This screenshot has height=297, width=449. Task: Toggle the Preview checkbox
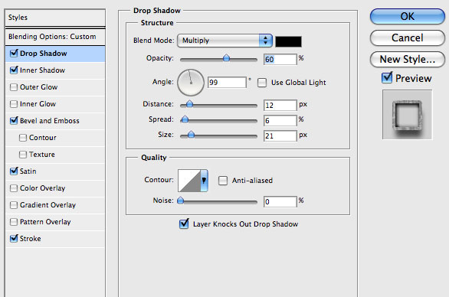387,77
